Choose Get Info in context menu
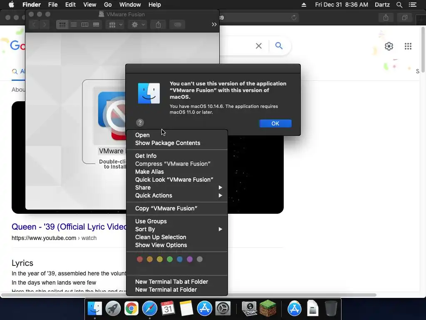Viewport: 426px width, 320px height. pyautogui.click(x=177, y=156)
